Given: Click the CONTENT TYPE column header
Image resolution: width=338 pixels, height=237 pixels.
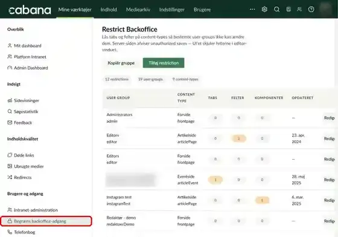Looking at the screenshot, I should 186,97.
